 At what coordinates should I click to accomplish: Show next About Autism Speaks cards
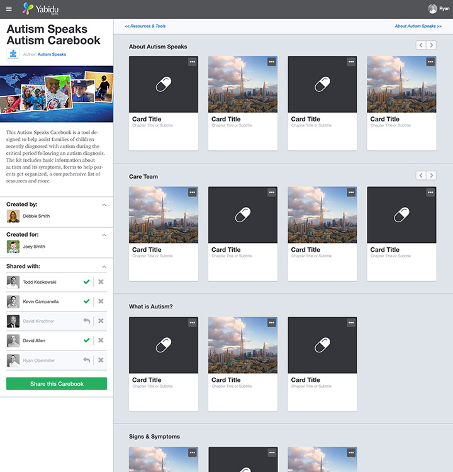431,45
